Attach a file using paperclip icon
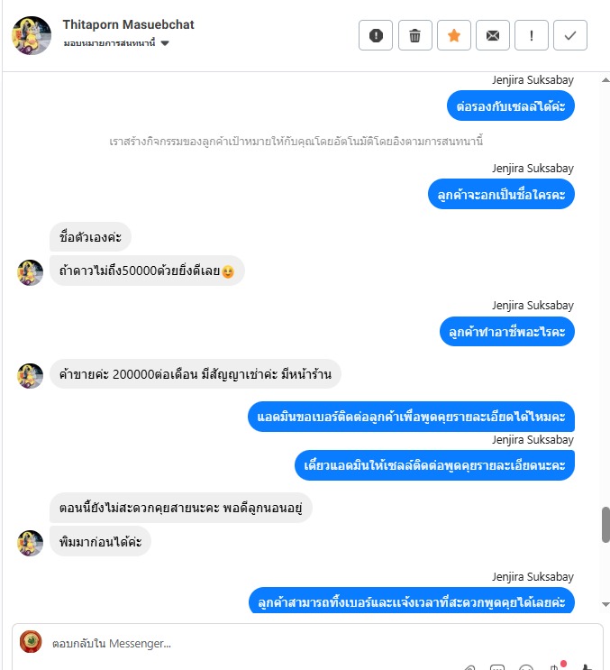 (469, 667)
